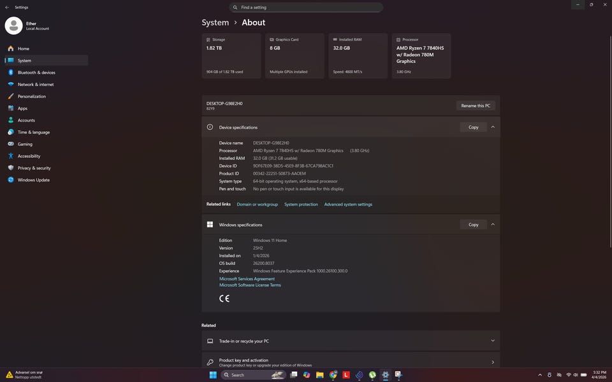Screen dimensions: 612x382
Task: Click the Product ID value text
Action: [279, 173]
